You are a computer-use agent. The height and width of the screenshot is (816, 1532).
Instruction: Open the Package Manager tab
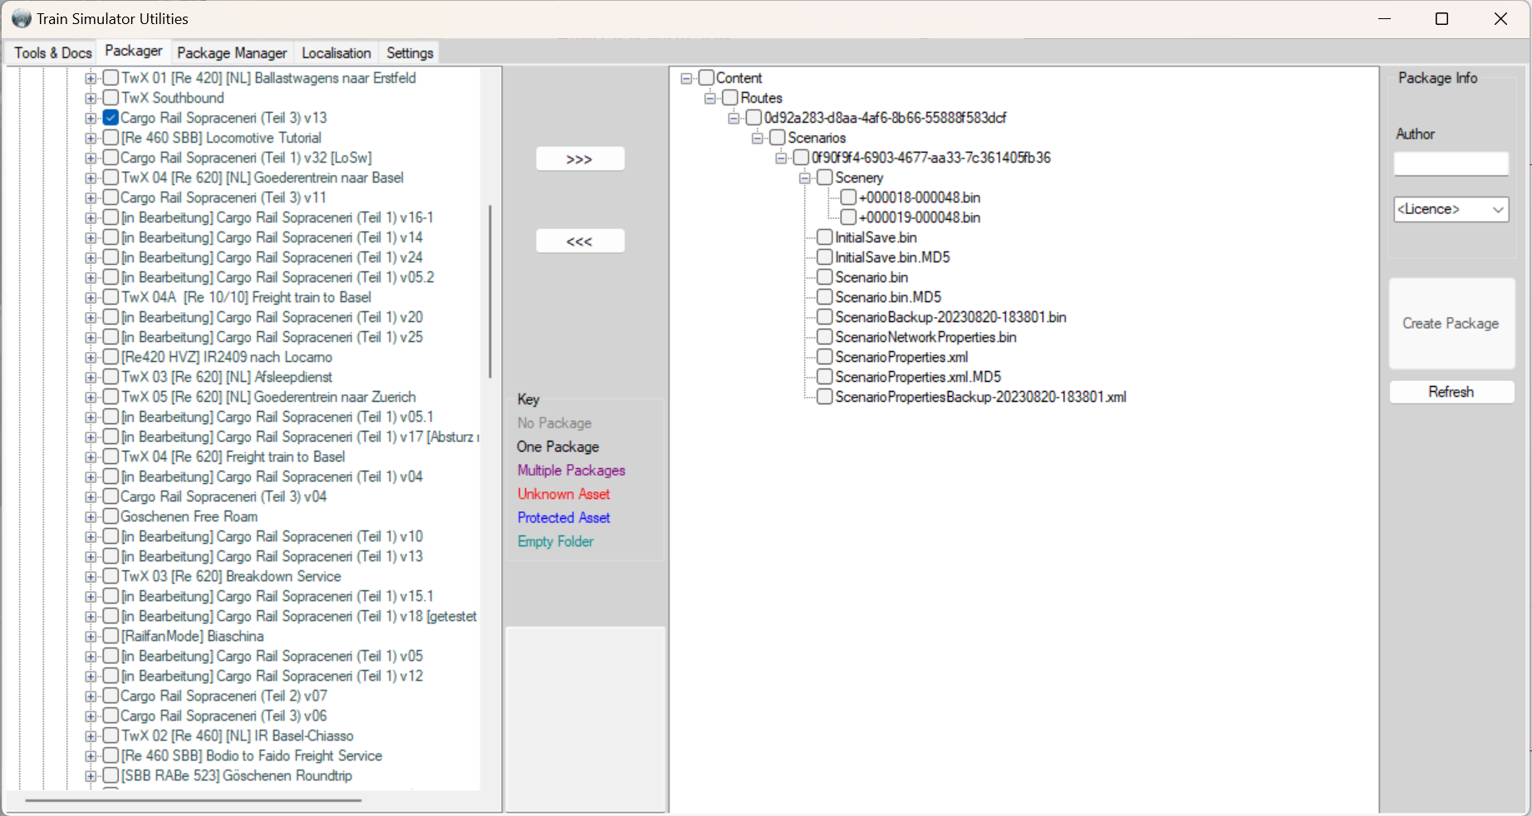[x=232, y=53]
